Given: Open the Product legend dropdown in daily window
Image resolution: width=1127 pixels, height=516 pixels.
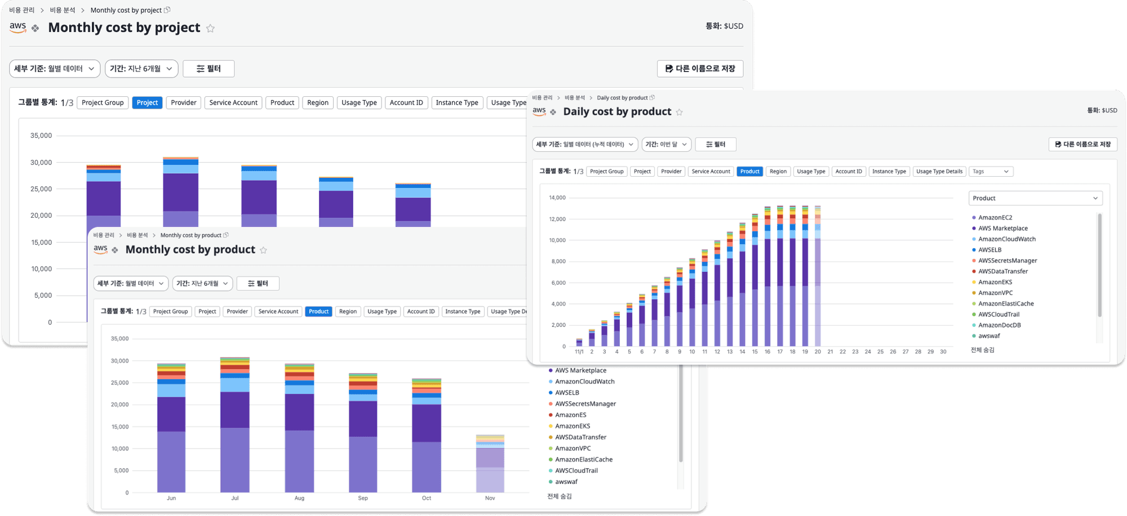Looking at the screenshot, I should pos(1035,198).
